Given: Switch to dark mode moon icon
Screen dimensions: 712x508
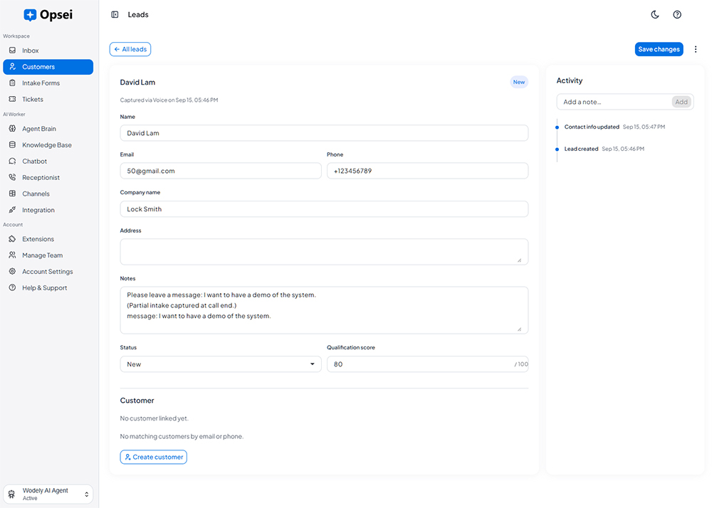Looking at the screenshot, I should 655,14.
